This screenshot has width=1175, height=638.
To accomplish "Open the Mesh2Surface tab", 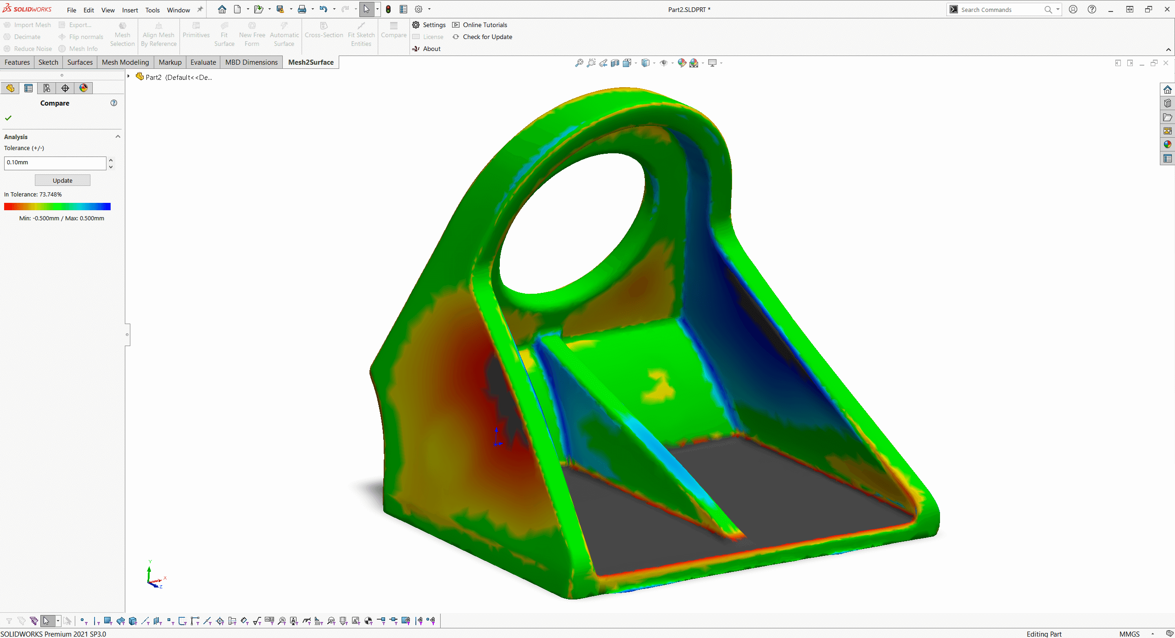I will pyautogui.click(x=310, y=62).
